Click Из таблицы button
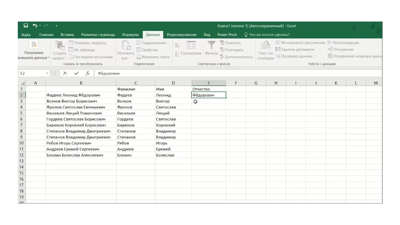This screenshot has width=400, height=225. pyautogui.click(x=82, y=50)
